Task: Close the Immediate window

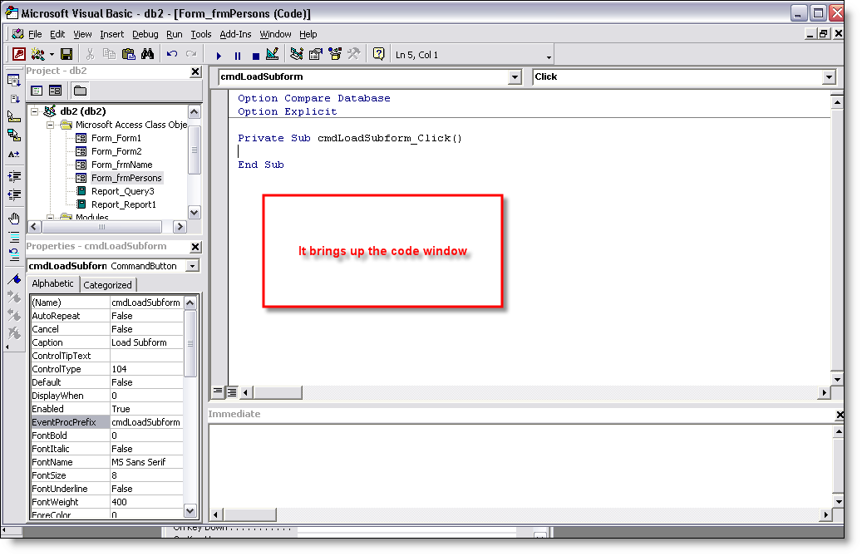Action: pos(840,415)
